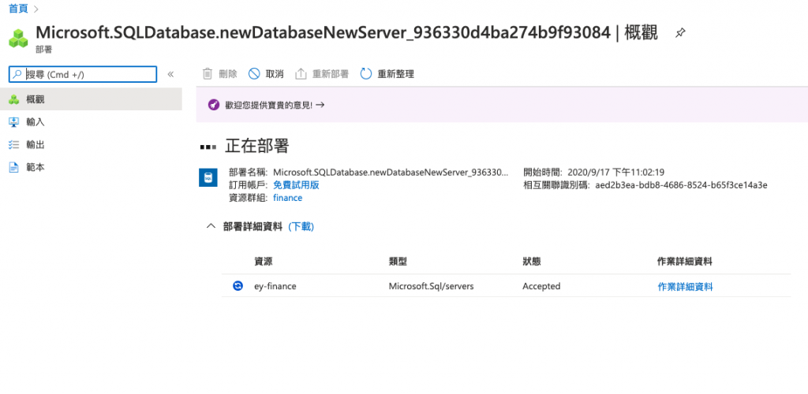The width and height of the screenshot is (808, 394).
Task: Open the 免費試用版 subscription link
Action: (296, 185)
